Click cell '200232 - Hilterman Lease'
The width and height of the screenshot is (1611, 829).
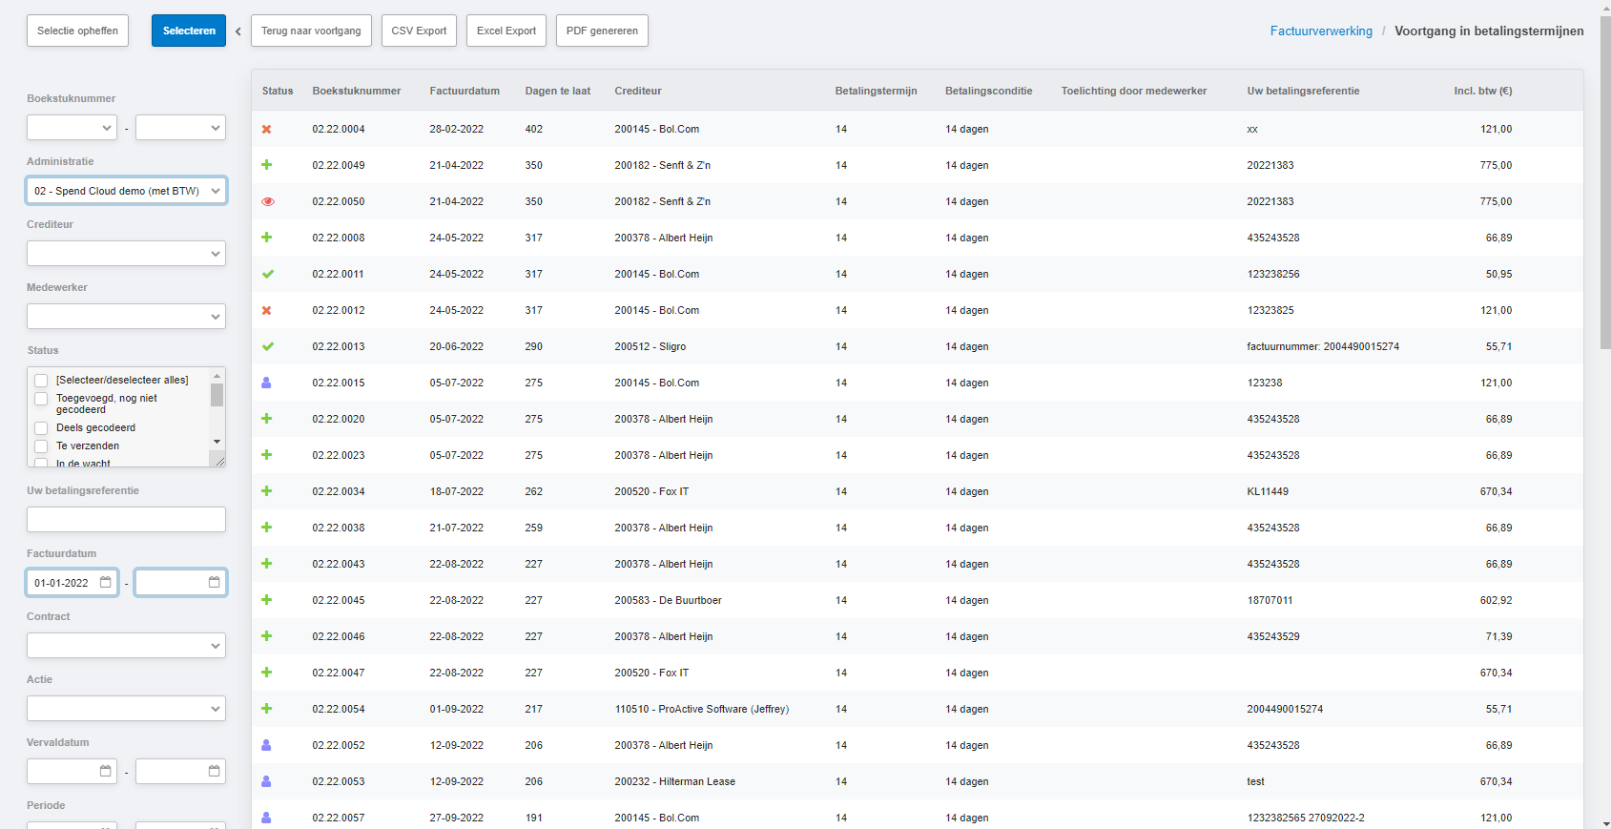point(675,781)
